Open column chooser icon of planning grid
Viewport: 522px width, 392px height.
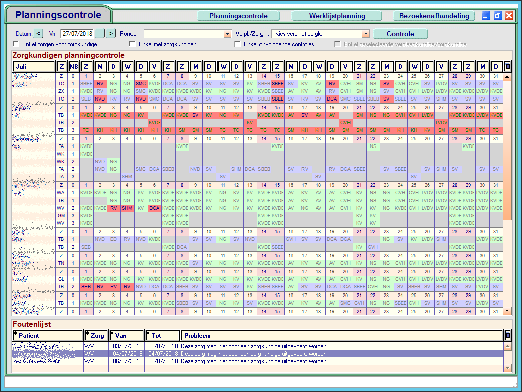(x=508, y=66)
